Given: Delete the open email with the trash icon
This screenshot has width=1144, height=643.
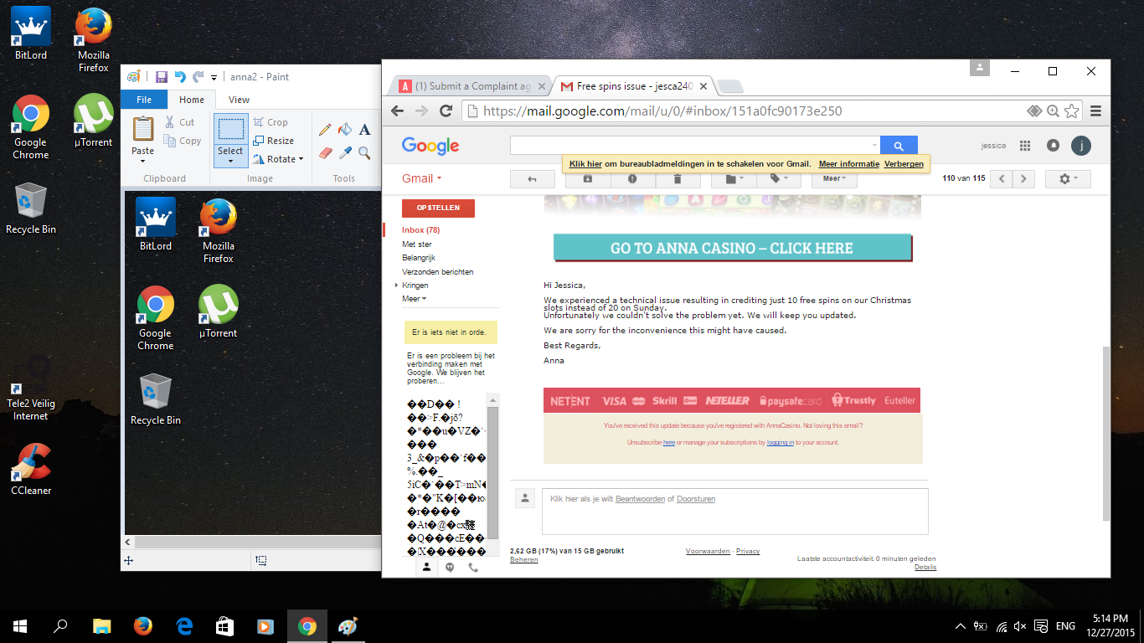Looking at the screenshot, I should (677, 178).
